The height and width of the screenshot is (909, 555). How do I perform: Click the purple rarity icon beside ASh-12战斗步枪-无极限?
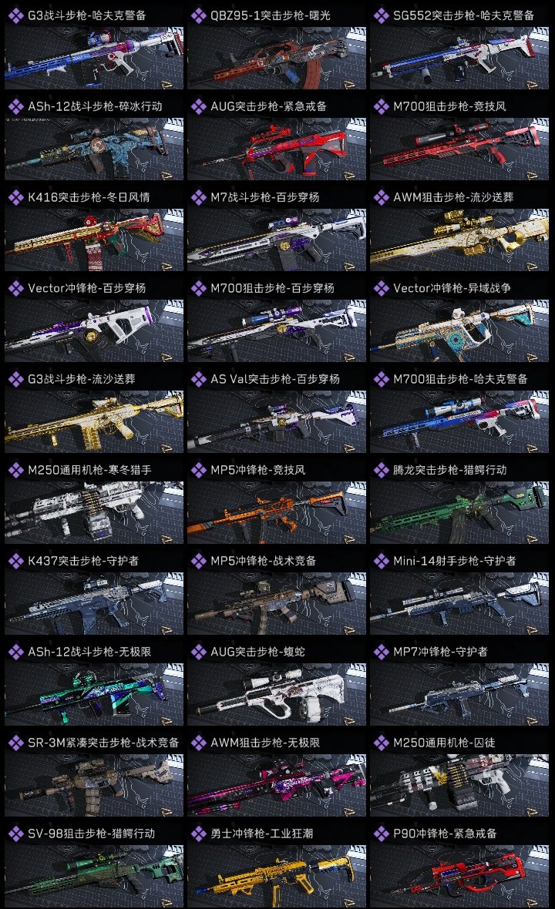[15, 652]
